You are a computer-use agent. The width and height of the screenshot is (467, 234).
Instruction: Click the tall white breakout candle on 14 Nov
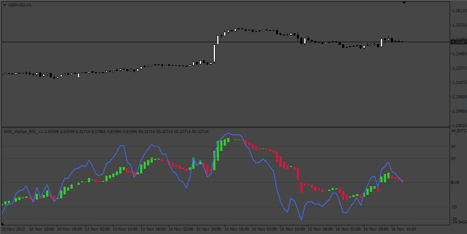click(x=214, y=53)
